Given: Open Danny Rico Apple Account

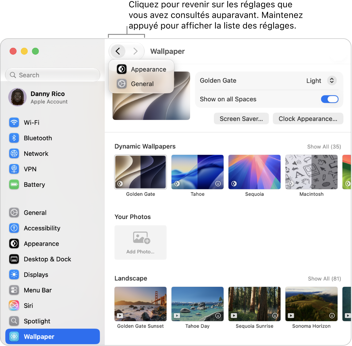Looking at the screenshot, I should pos(53,97).
